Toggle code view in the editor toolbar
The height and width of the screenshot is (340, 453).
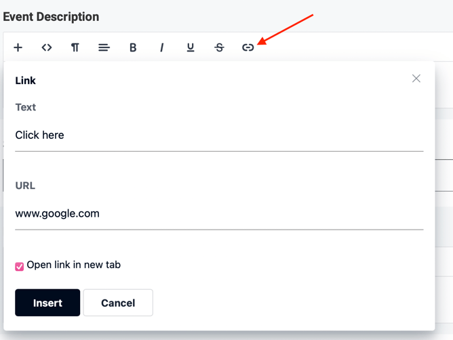(x=47, y=47)
